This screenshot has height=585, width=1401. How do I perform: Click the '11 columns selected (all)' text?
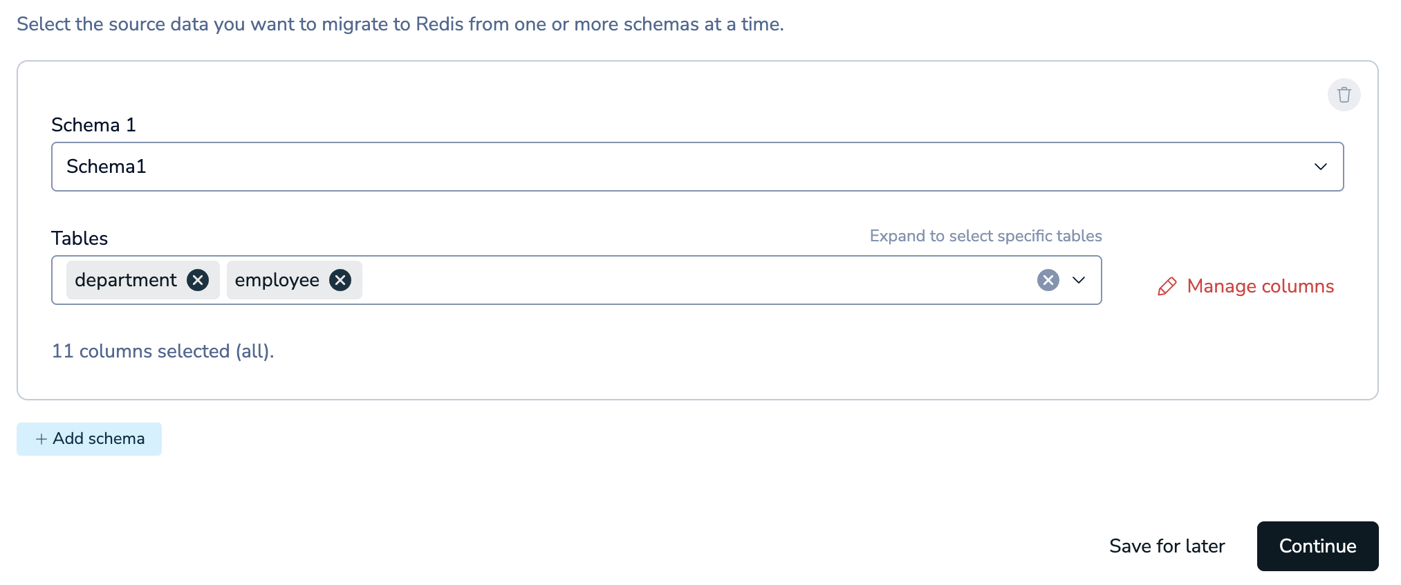(x=163, y=351)
